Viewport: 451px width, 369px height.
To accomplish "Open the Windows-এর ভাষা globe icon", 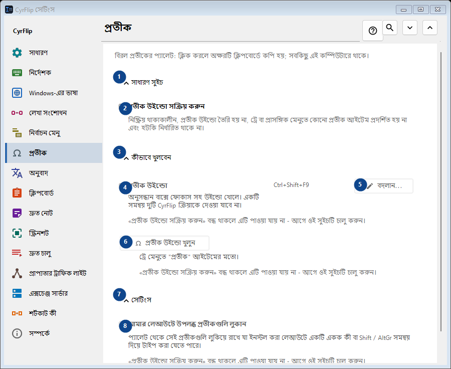I will click(x=17, y=93).
